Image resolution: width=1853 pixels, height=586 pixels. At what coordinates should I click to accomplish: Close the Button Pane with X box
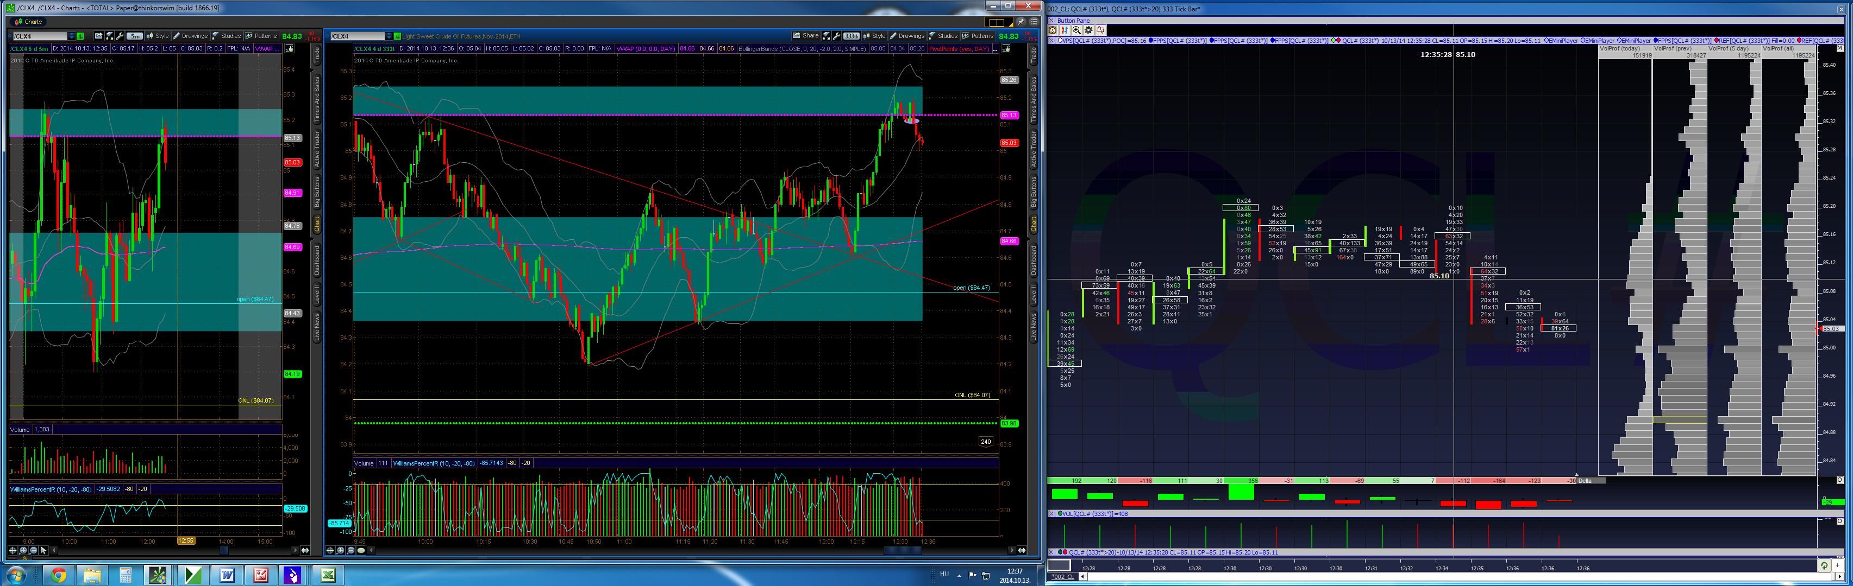[1051, 21]
